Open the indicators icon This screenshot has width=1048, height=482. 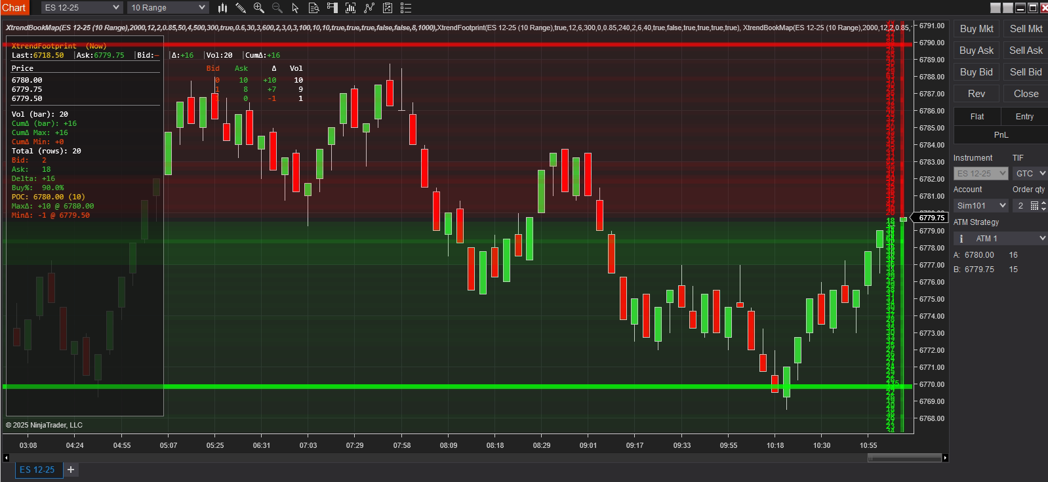(351, 8)
